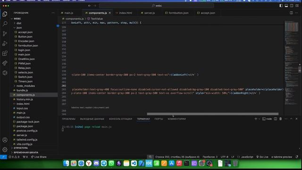Open notifications bell in status bar
The width and height of the screenshot is (302, 170).
pos(297,157)
